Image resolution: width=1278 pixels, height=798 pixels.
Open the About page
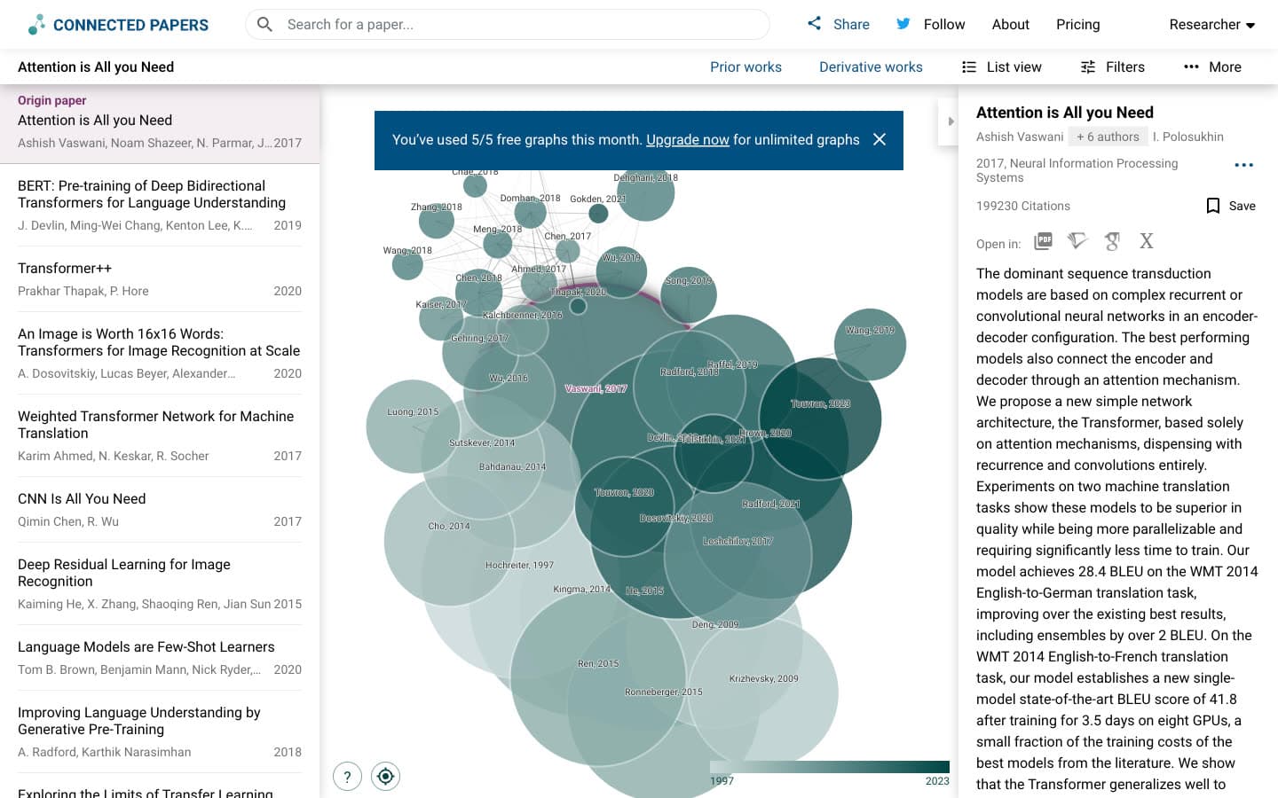1010,25
